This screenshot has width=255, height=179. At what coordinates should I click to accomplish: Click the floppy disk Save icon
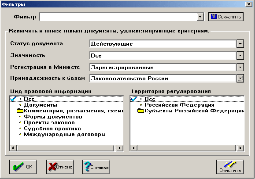[x=214, y=17]
